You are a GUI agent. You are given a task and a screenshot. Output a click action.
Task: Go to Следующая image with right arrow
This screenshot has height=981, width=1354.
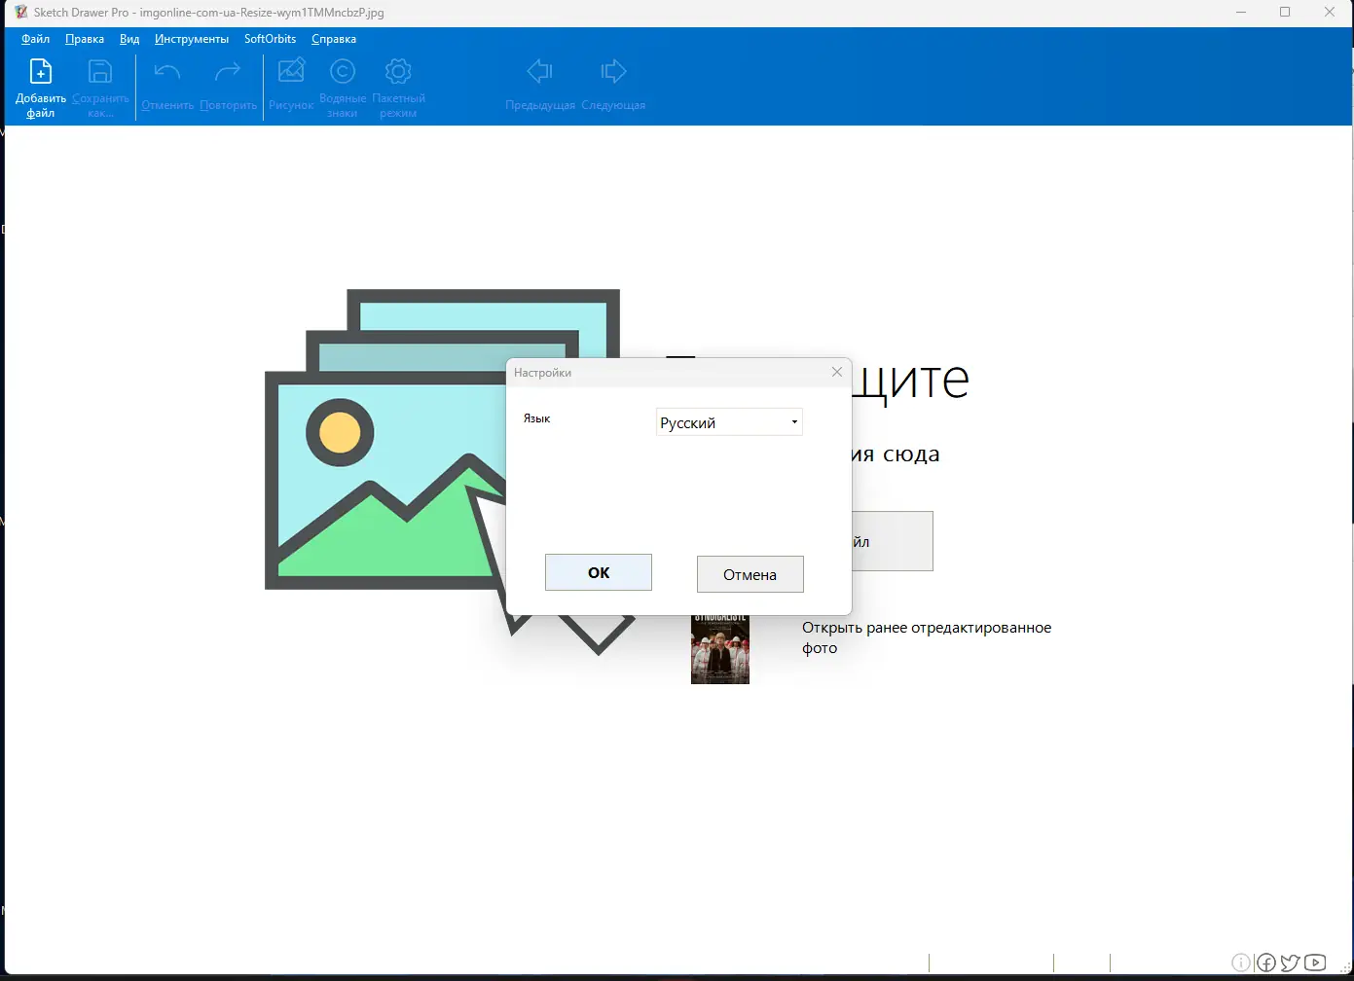[x=613, y=71]
